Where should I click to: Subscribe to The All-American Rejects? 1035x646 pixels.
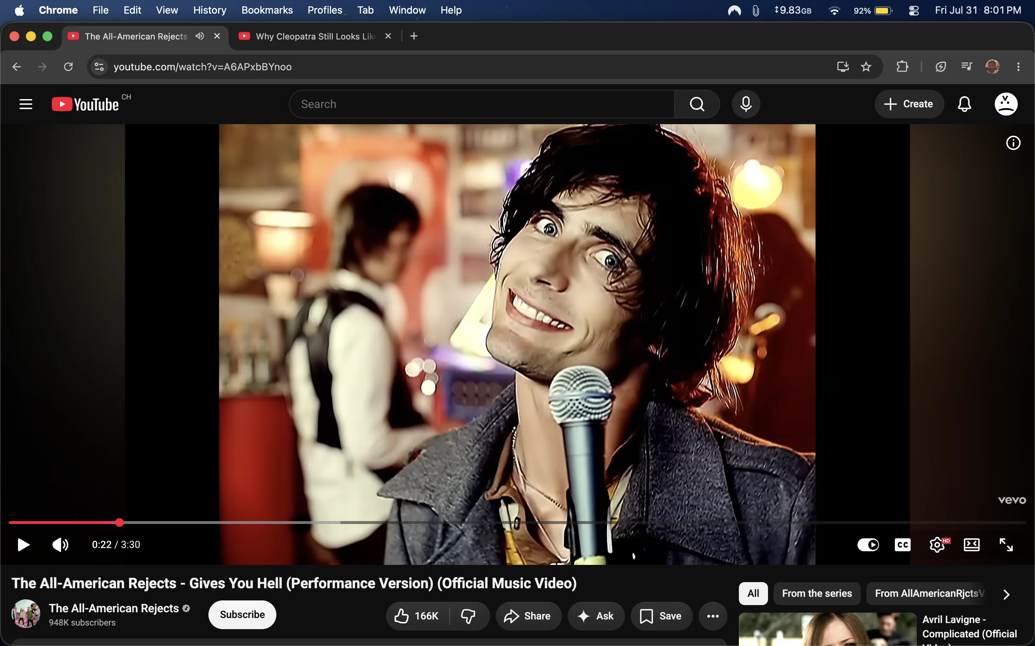point(242,614)
